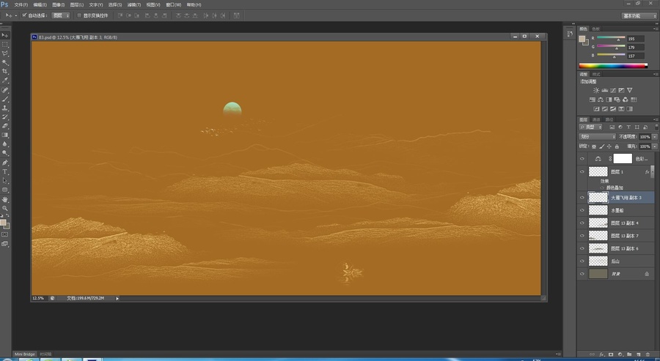Hide the 后山 layer
This screenshot has height=361, width=660.
click(582, 261)
